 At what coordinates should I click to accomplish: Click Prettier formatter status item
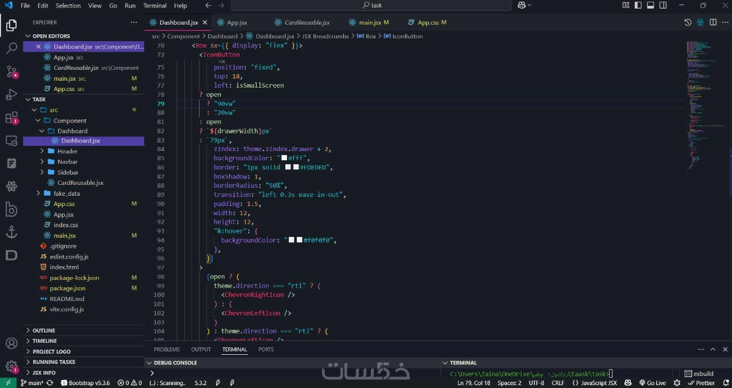pyautogui.click(x=701, y=383)
